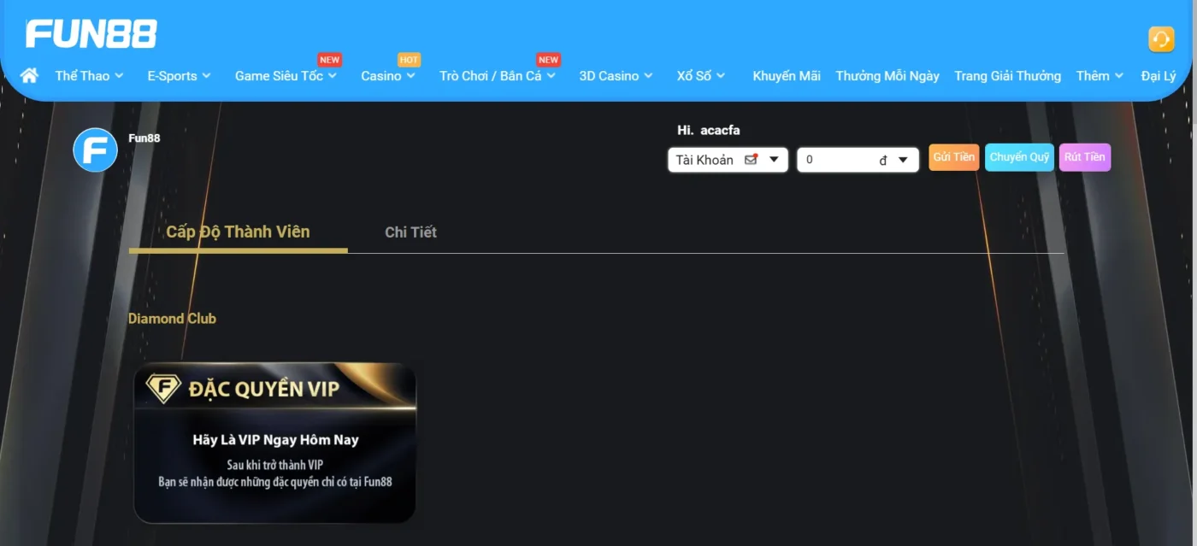Open the E-Sports menu
Screen dimensions: 1197x546
[179, 76]
